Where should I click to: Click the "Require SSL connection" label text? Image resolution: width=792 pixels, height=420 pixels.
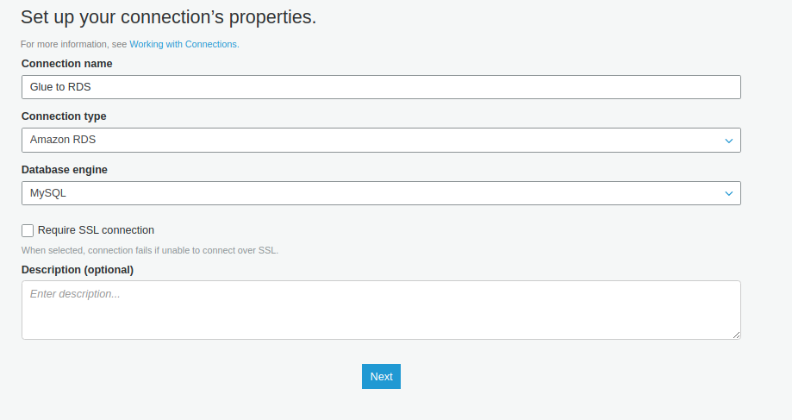pos(96,230)
